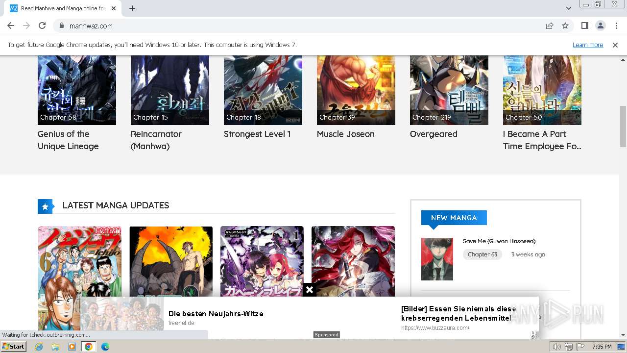Viewport: 627px width, 353px height.
Task: Select the Read Manhwa and Manga tab
Action: [x=63, y=8]
